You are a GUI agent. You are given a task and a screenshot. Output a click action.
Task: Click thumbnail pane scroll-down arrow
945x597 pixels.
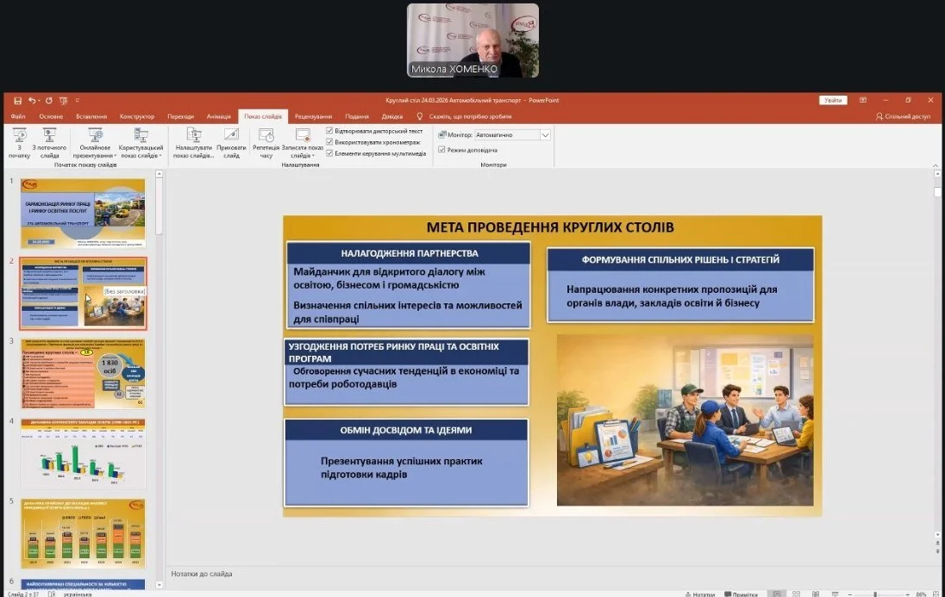tap(160, 585)
